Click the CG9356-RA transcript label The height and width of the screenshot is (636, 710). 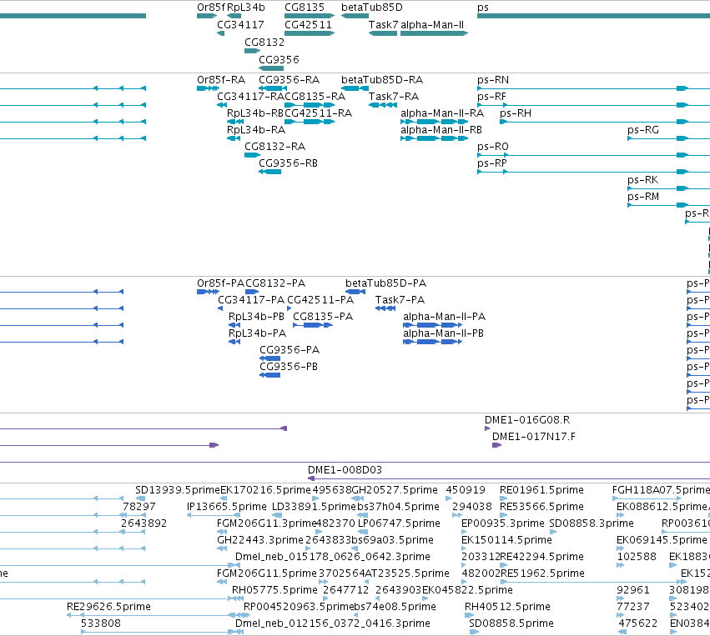(x=289, y=80)
